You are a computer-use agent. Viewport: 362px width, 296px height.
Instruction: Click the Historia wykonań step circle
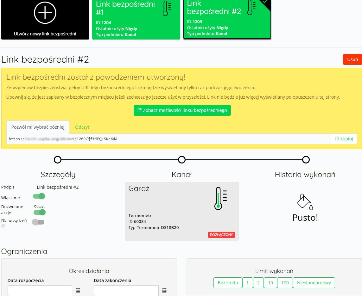[306, 159]
